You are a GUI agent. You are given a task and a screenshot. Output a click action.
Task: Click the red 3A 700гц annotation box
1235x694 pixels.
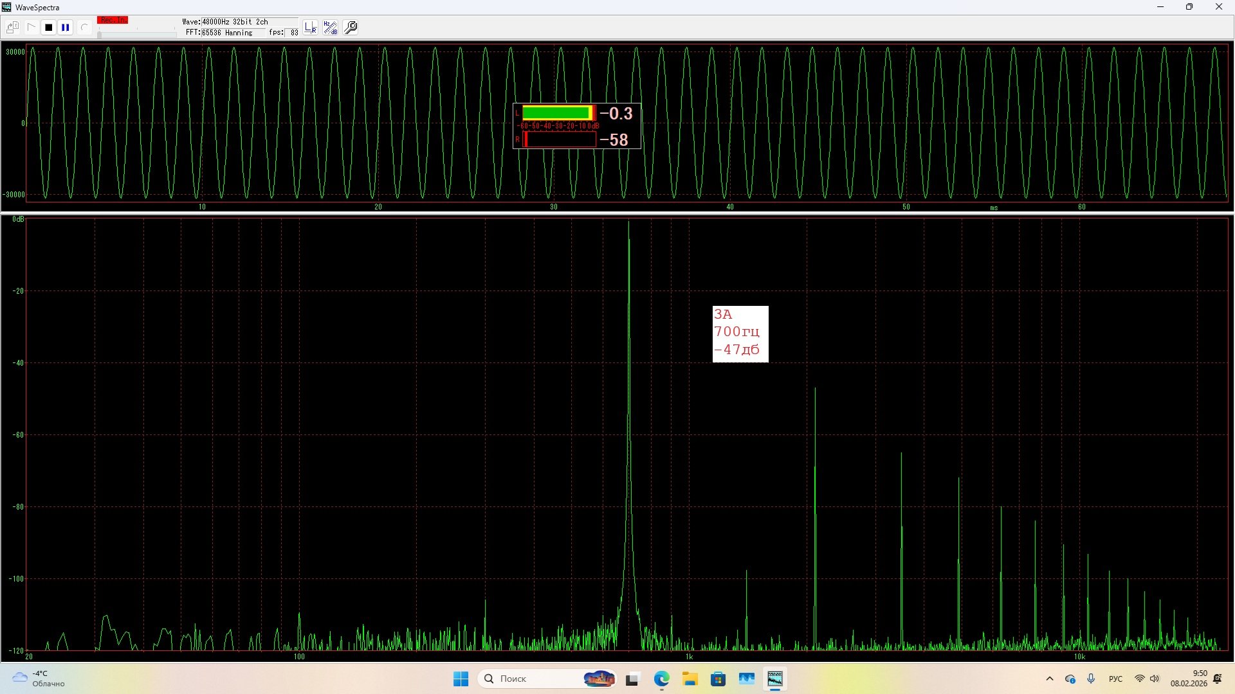click(740, 334)
